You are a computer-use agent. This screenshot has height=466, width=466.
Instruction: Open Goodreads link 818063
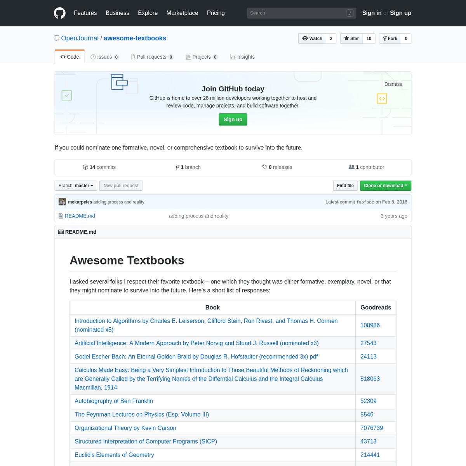[x=370, y=379]
